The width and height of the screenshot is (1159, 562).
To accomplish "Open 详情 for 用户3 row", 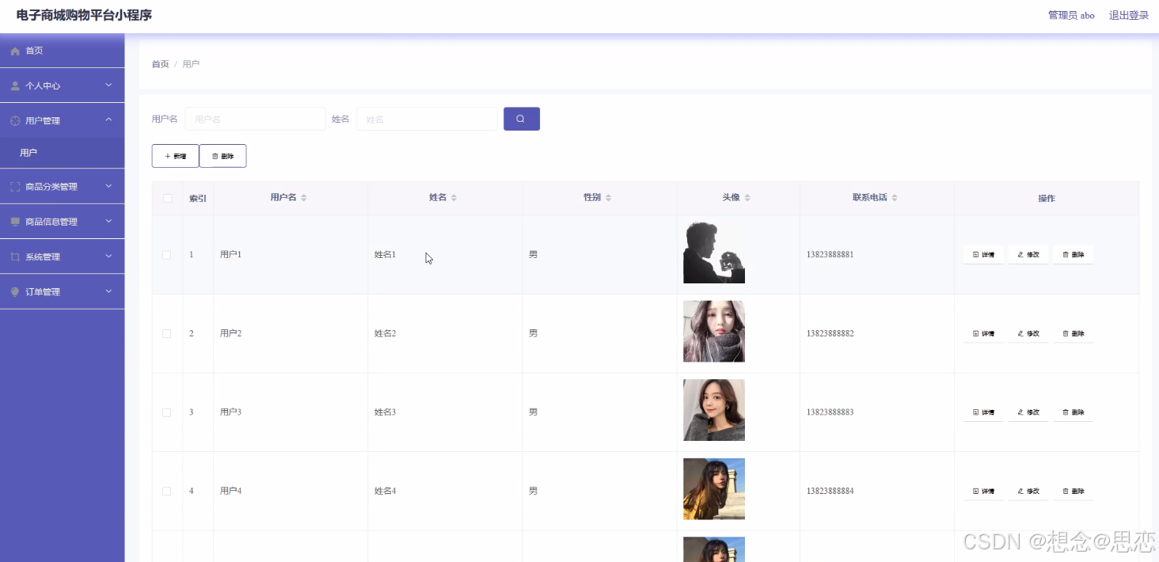I will coord(983,412).
